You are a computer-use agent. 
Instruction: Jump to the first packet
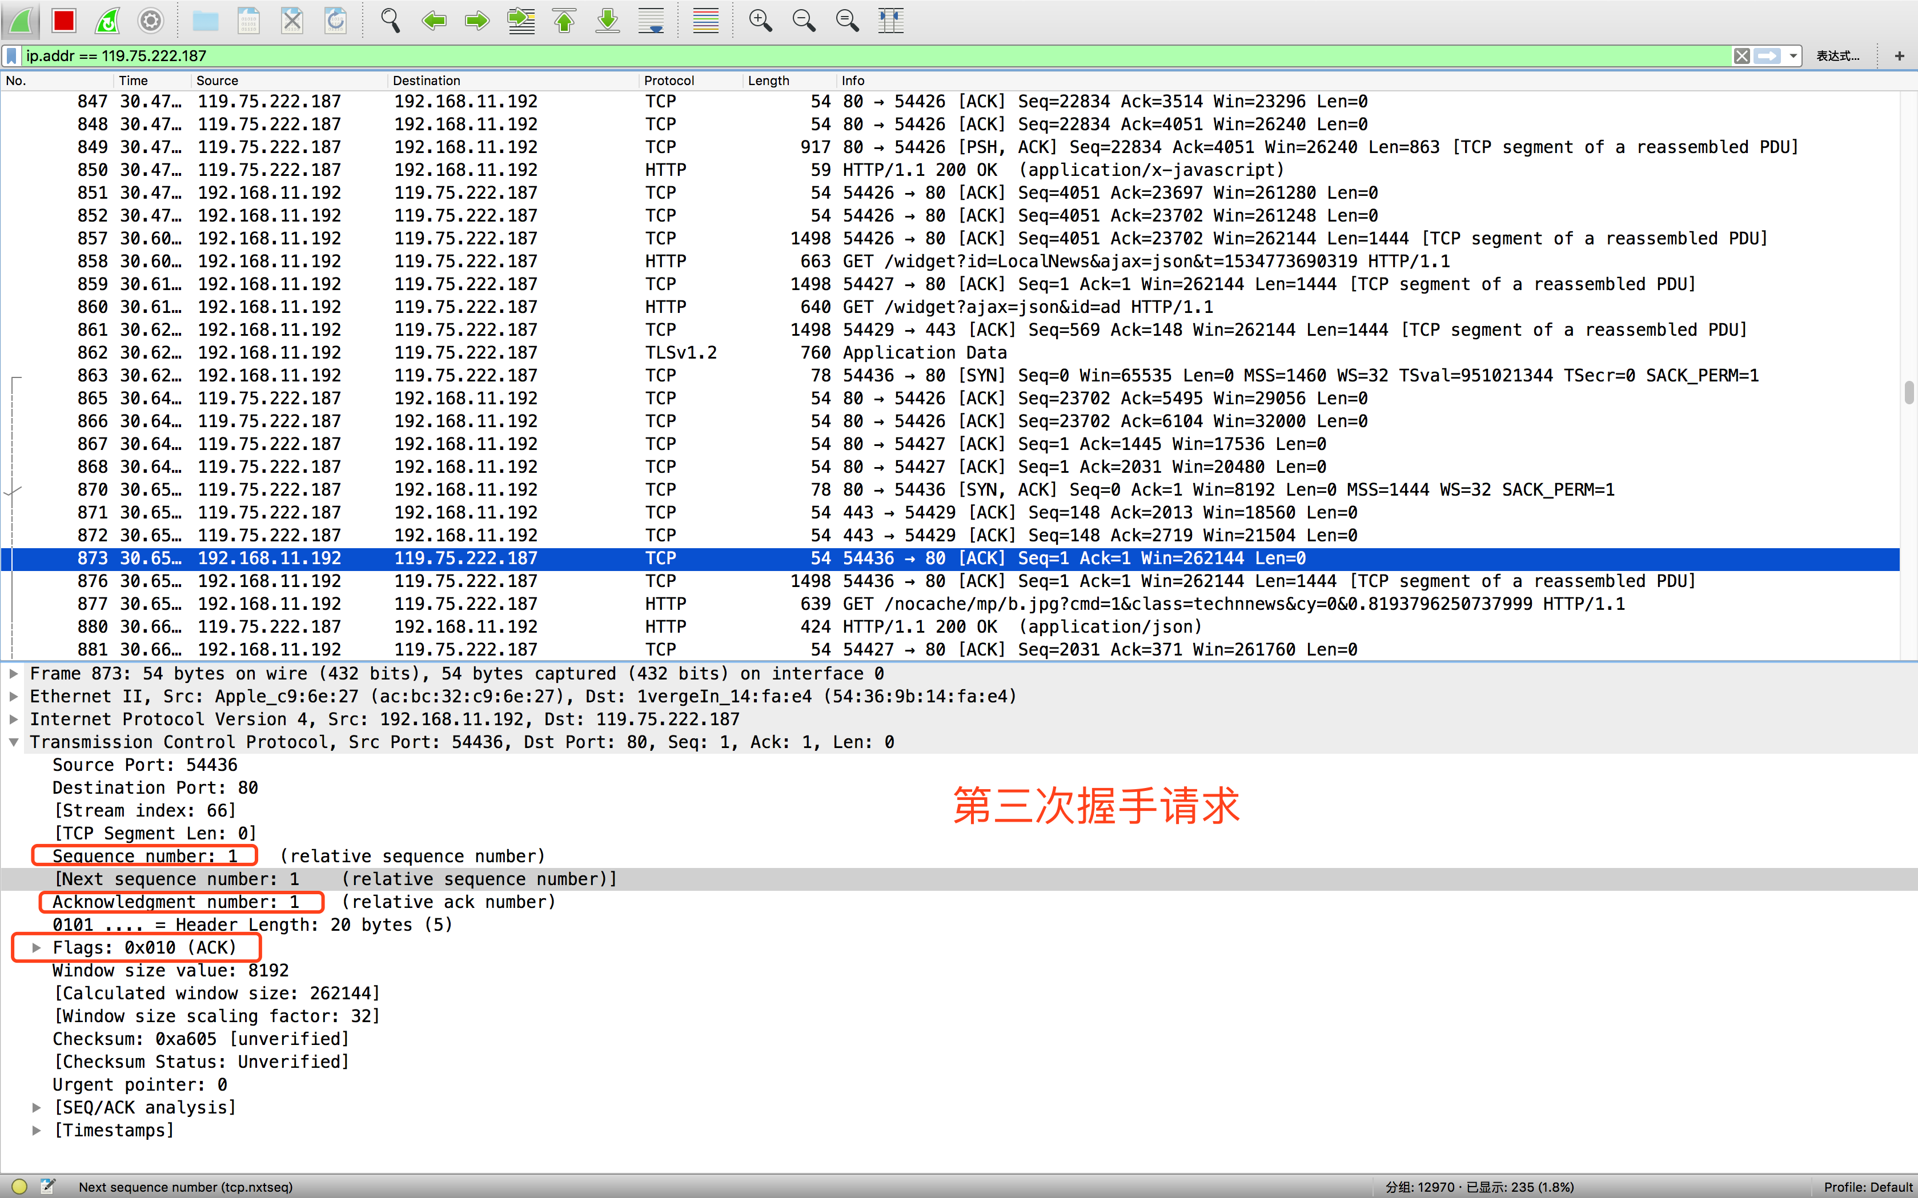[564, 21]
